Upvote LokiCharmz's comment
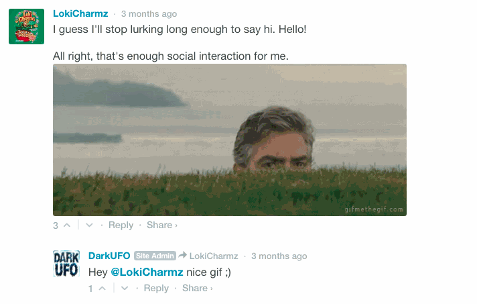The image size is (477, 304). [x=66, y=225]
